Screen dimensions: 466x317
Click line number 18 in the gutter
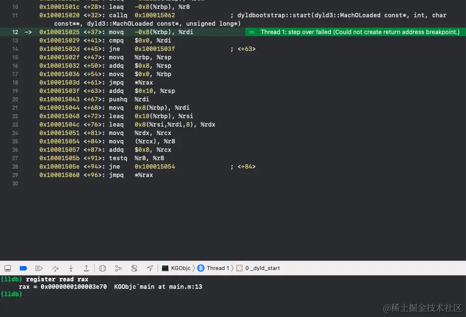[x=15, y=83]
